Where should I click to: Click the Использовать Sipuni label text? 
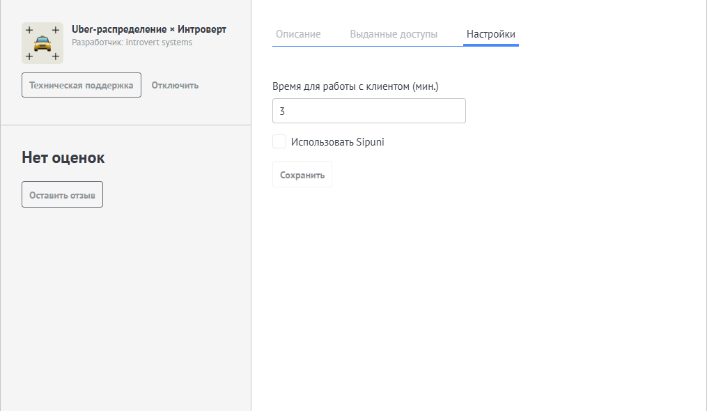(337, 142)
